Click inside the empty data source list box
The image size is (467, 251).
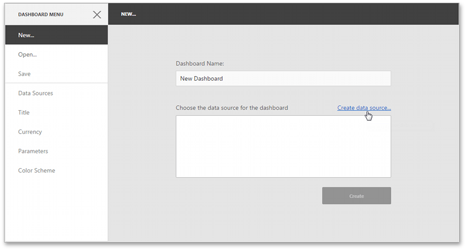(x=283, y=147)
